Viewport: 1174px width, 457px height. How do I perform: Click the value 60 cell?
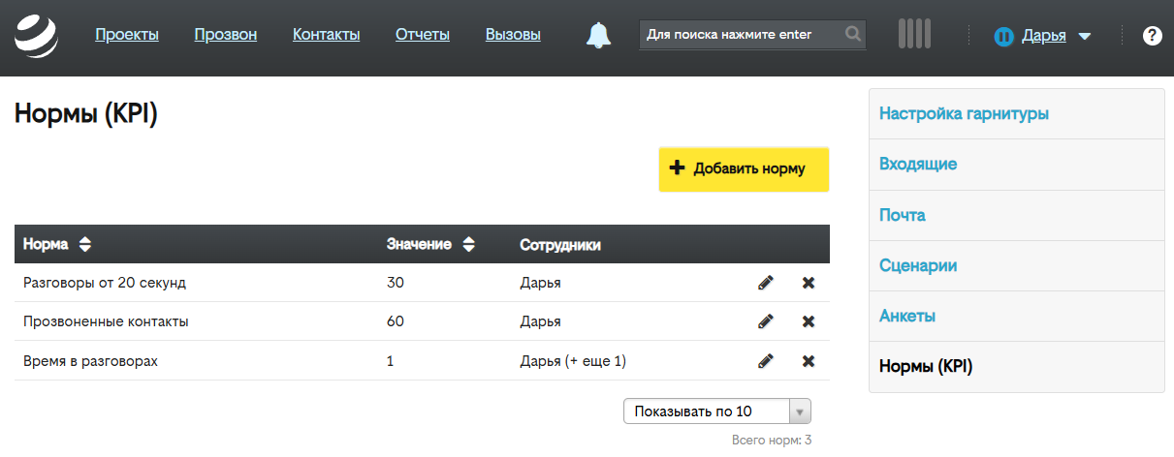point(395,321)
